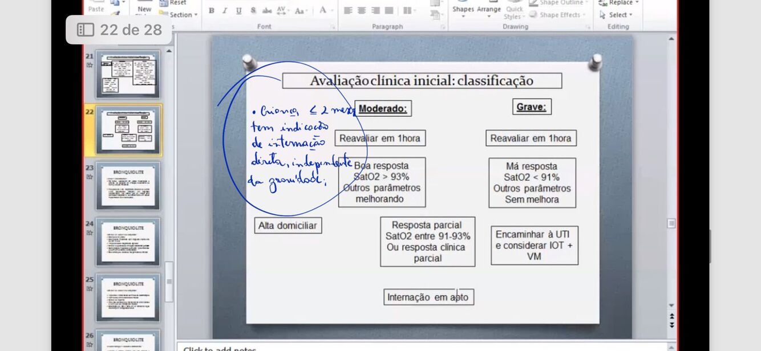
Task: Select slide 23 BRONQUIOLITE thumbnail
Action: click(x=128, y=186)
